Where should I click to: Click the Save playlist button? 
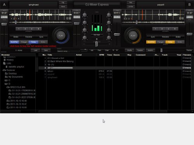46,50
